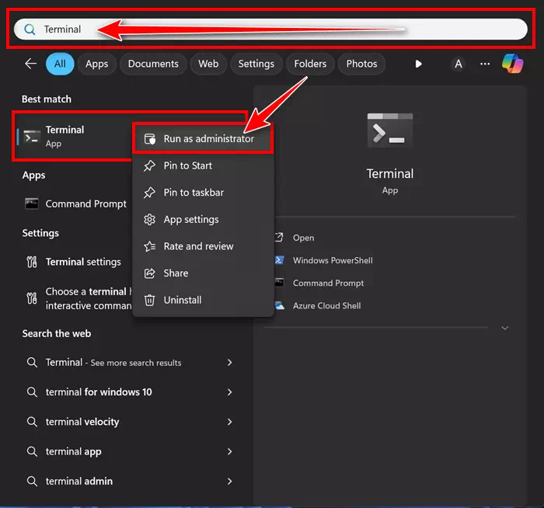Go back with the left arrow icon

tap(30, 64)
